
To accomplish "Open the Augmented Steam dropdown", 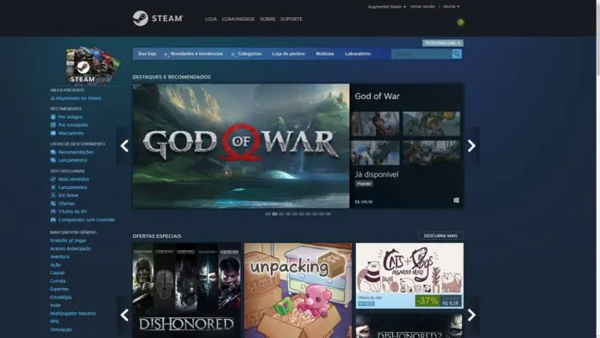I will pyautogui.click(x=387, y=7).
